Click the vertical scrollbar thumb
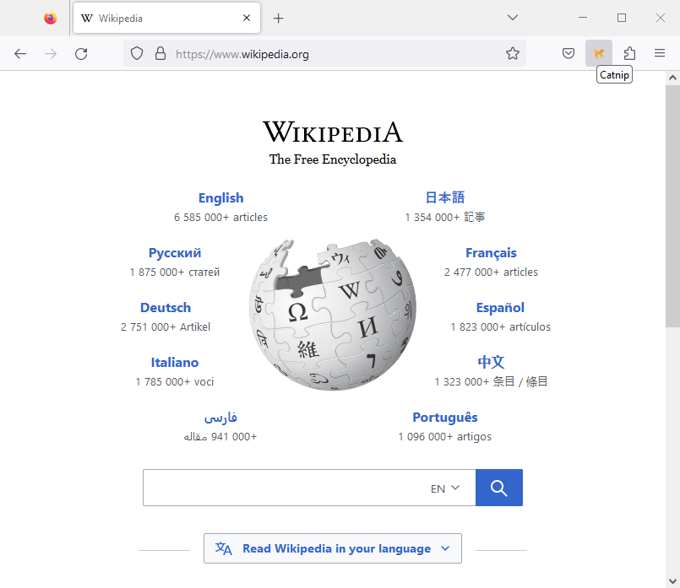 point(672,206)
